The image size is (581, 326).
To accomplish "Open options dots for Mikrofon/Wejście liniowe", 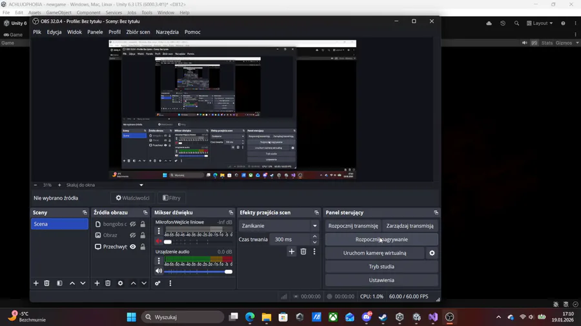I will point(159,231).
